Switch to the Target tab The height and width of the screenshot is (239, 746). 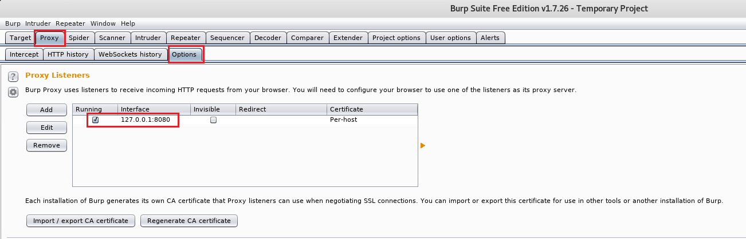pyautogui.click(x=20, y=38)
